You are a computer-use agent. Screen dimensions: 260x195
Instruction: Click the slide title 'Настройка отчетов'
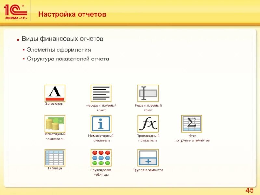pyautogui.click(x=72, y=14)
